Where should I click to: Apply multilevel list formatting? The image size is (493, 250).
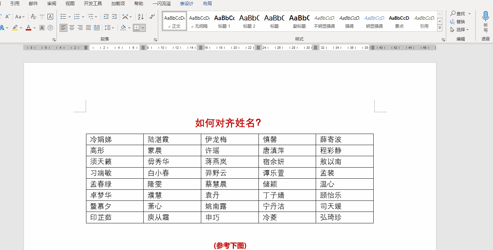[91, 17]
